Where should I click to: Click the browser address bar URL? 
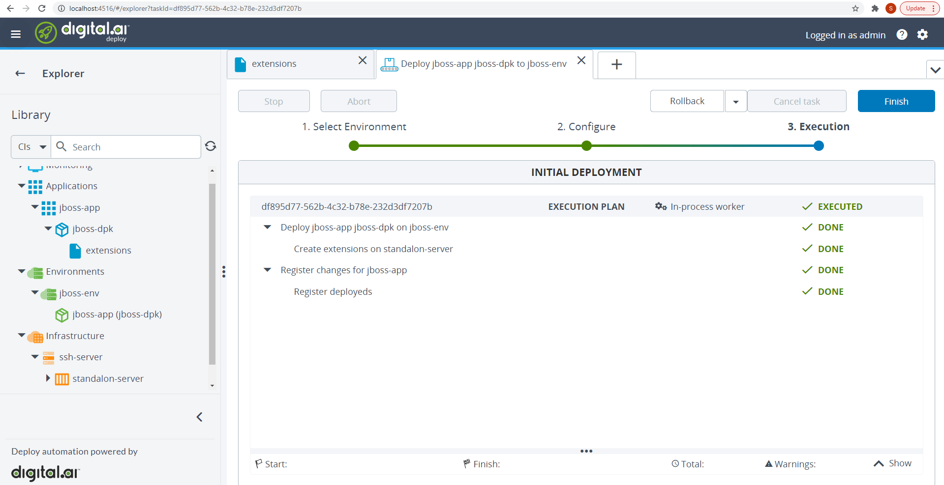(x=185, y=8)
